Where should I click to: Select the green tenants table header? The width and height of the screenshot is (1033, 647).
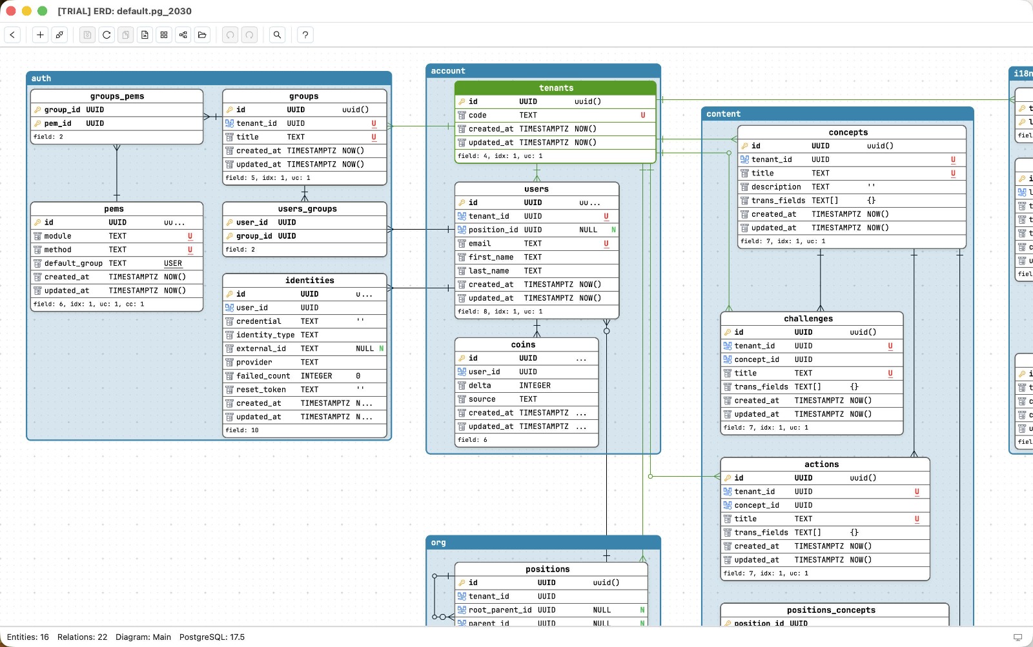(555, 88)
